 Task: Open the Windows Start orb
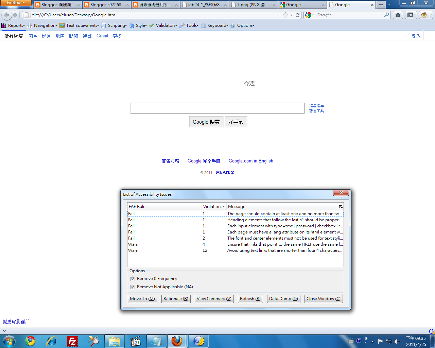pos(9,341)
